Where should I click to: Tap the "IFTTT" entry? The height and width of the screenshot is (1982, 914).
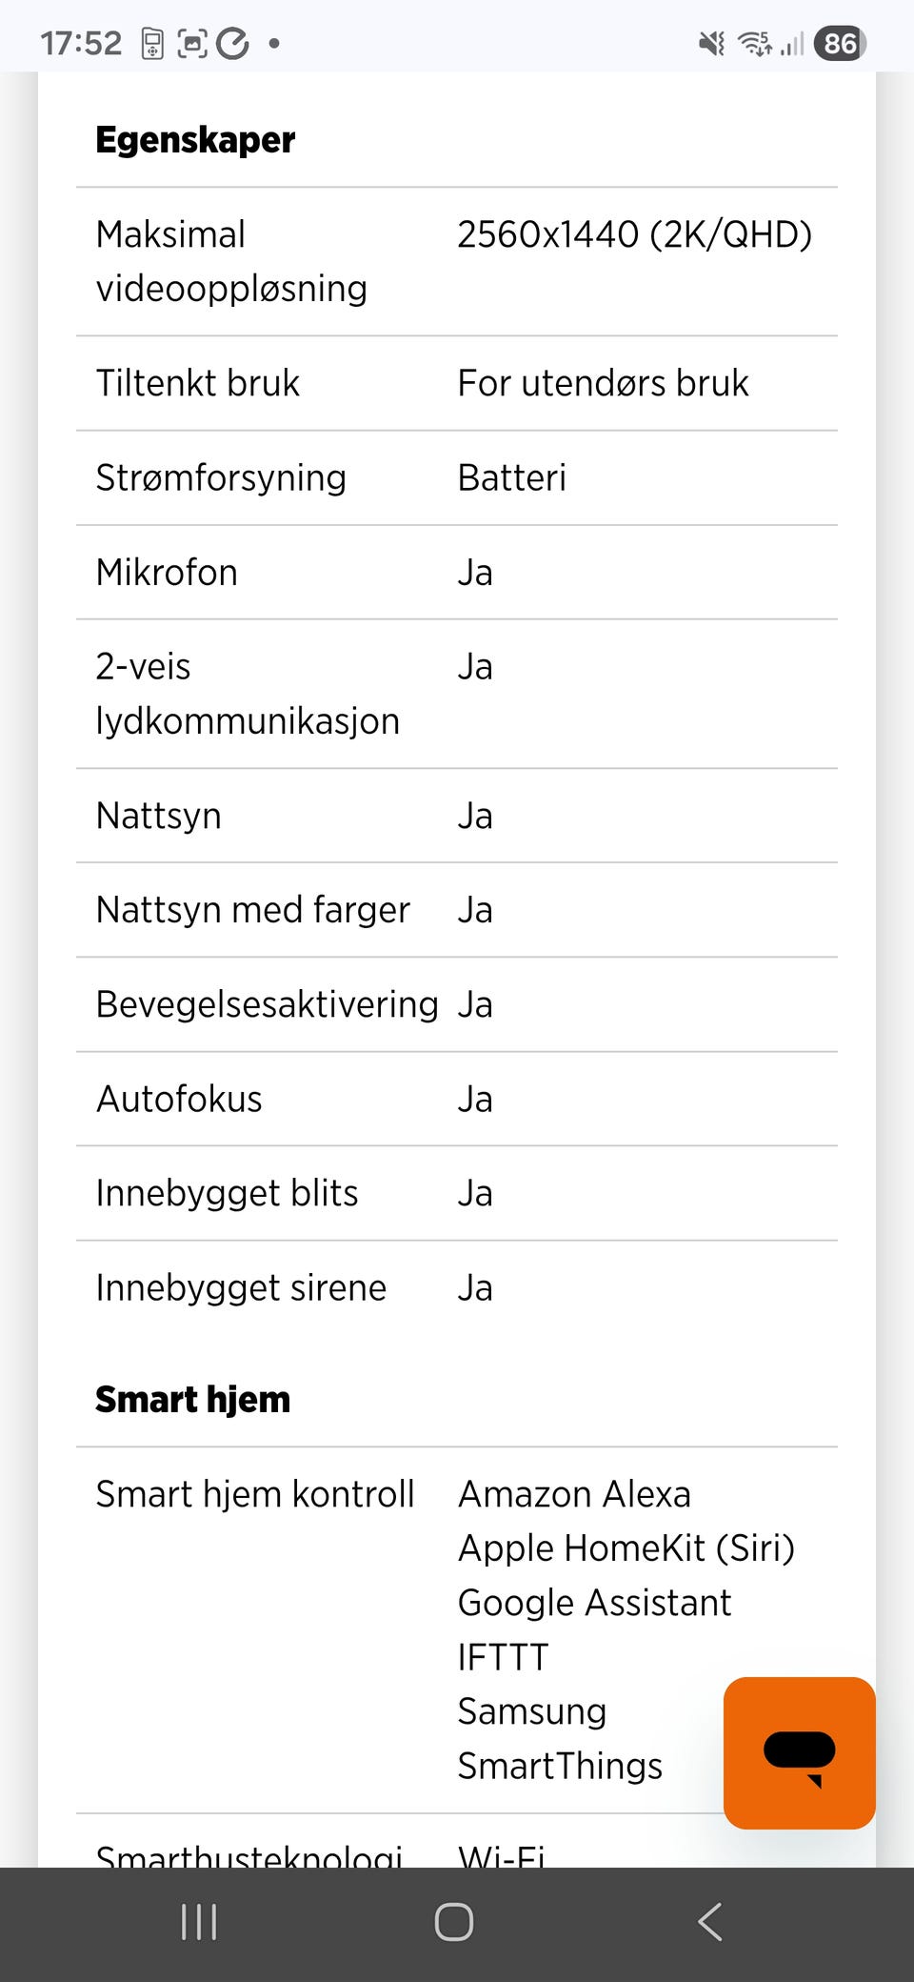point(503,1657)
